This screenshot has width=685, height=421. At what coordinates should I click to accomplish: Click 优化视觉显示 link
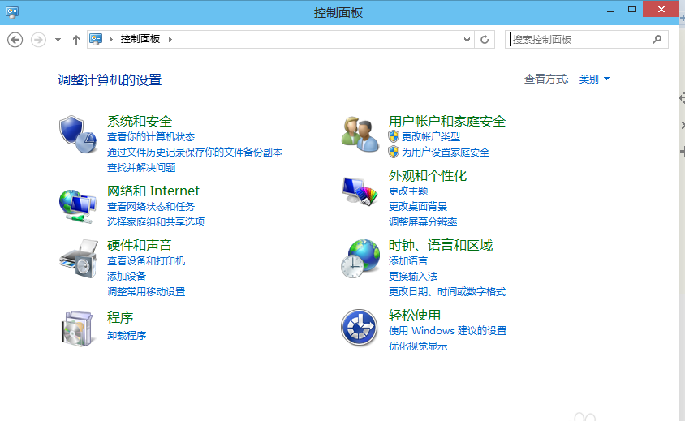tap(418, 346)
